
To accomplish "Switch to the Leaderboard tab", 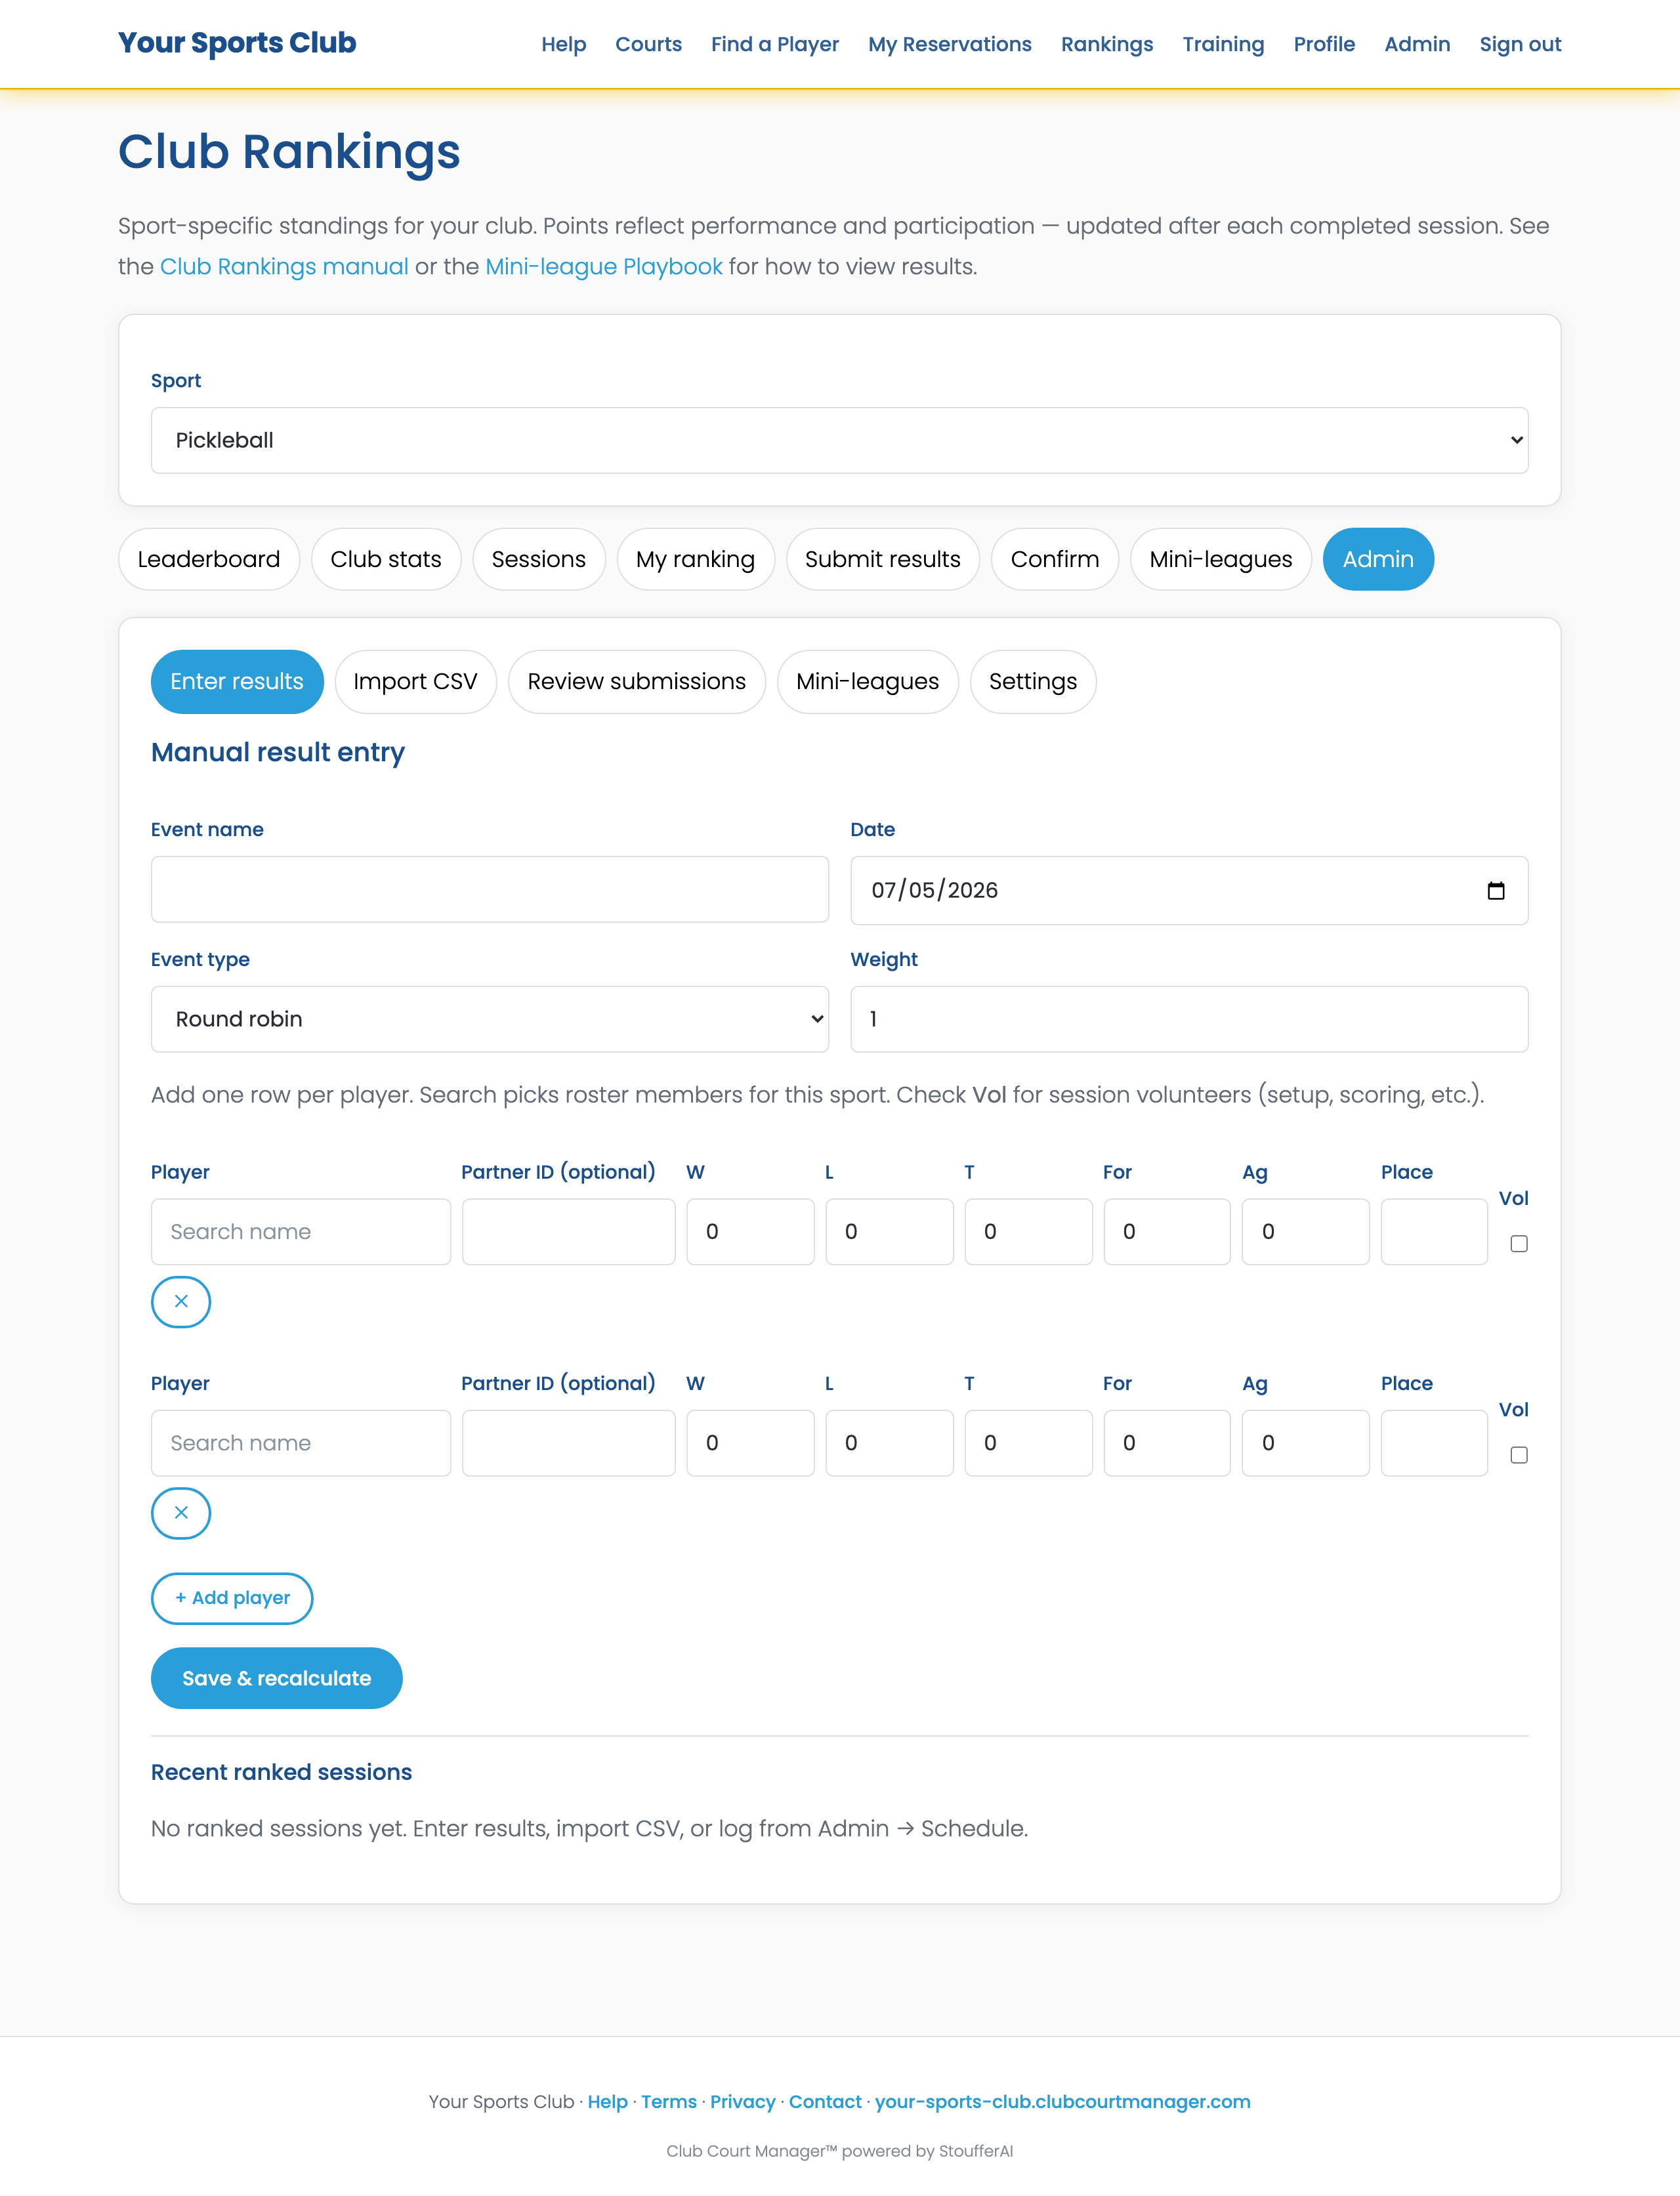I will pyautogui.click(x=209, y=559).
